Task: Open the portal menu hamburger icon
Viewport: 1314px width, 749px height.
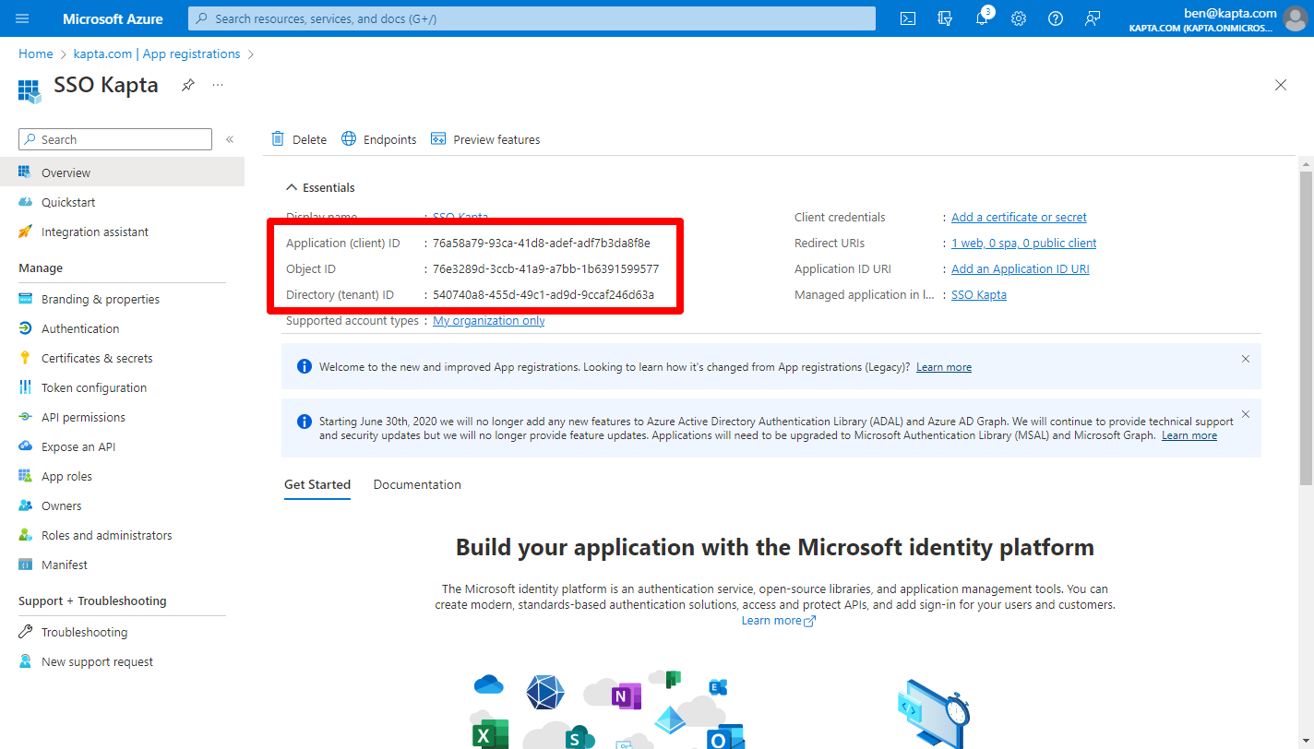Action: pos(21,18)
